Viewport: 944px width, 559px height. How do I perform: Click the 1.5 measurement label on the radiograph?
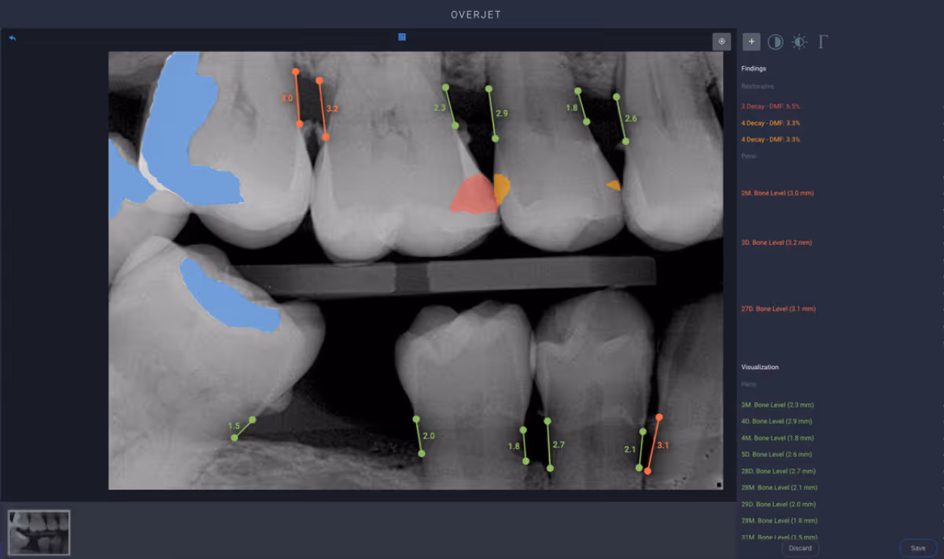point(234,426)
